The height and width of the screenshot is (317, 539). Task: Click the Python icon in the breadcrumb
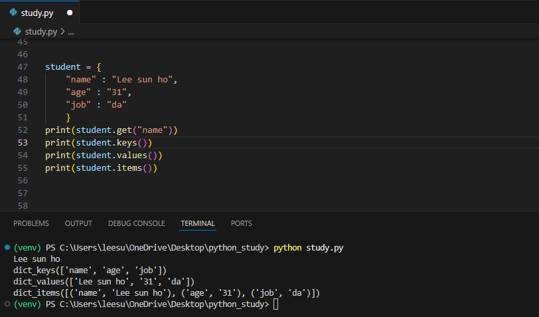click(17, 32)
